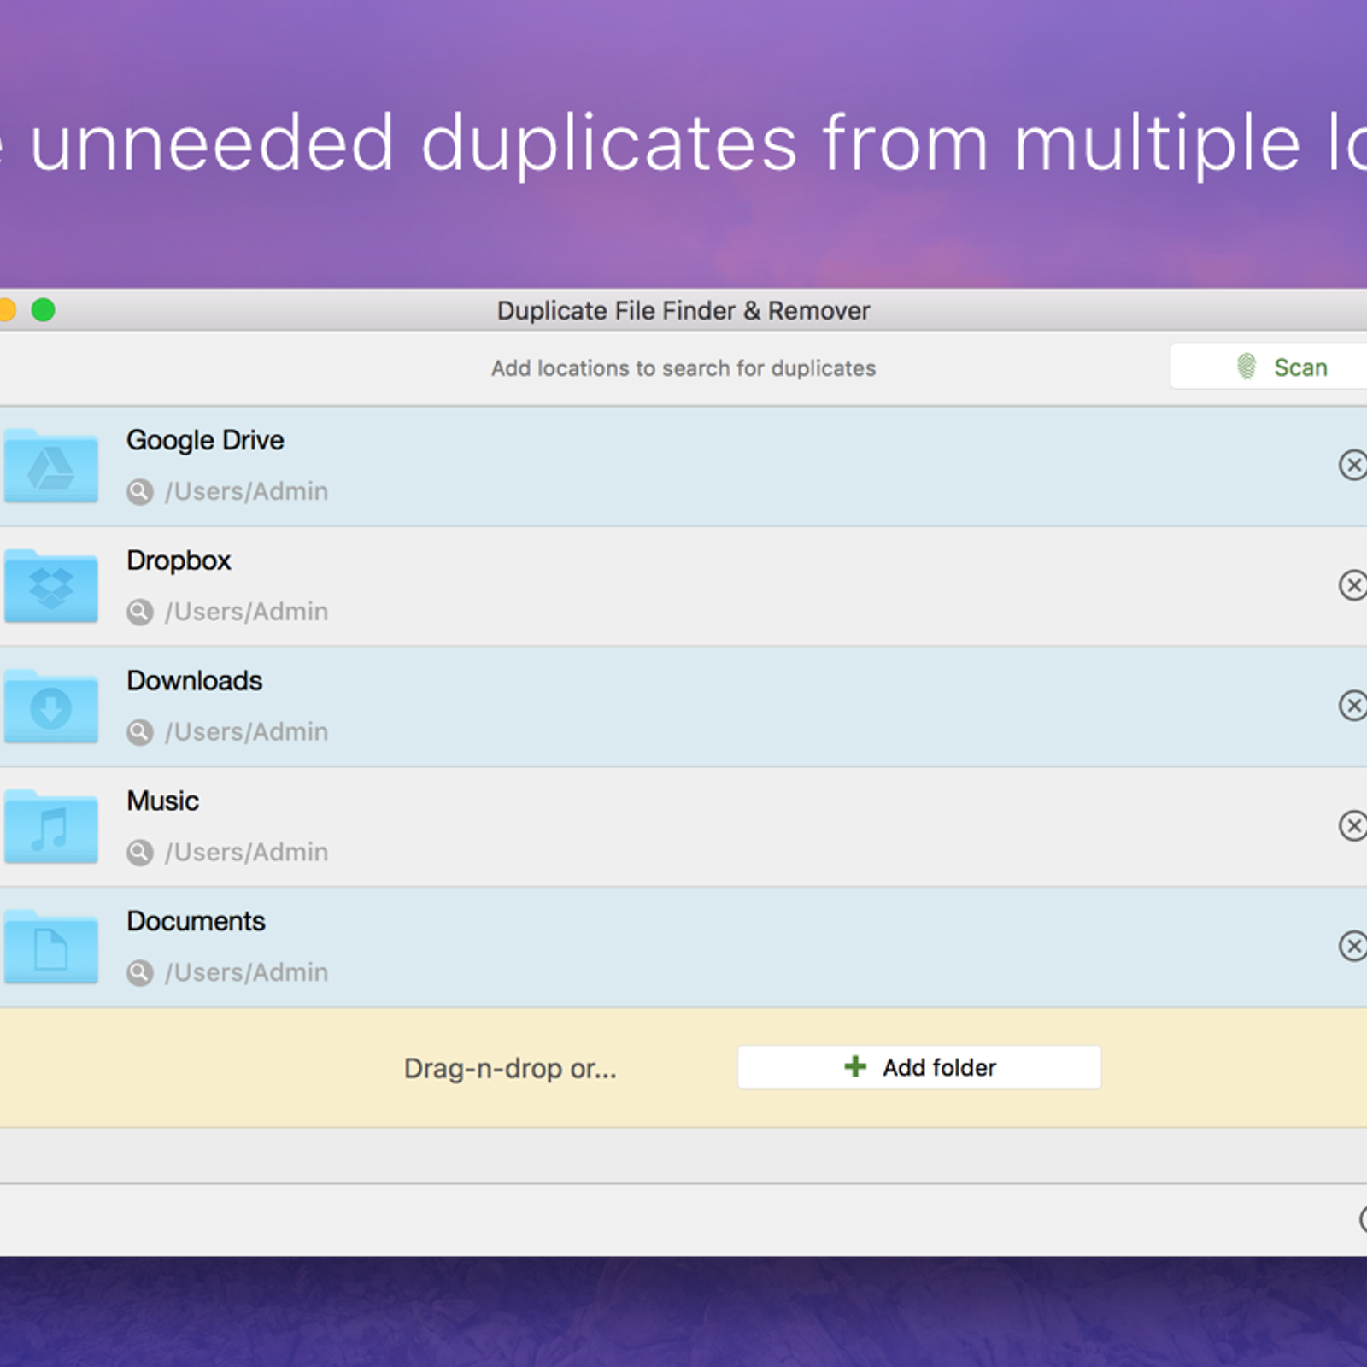
Task: Remove the Music folder location
Action: 1352,826
